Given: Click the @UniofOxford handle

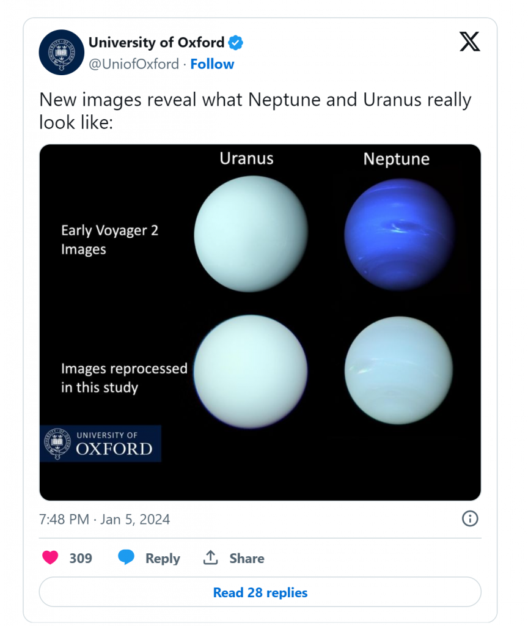Looking at the screenshot, I should [134, 64].
